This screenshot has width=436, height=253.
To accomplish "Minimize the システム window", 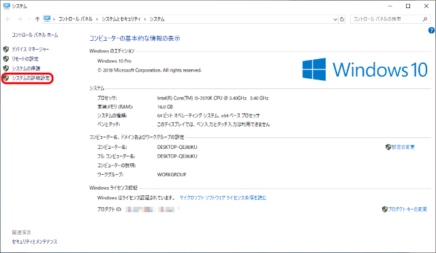I will 390,6.
